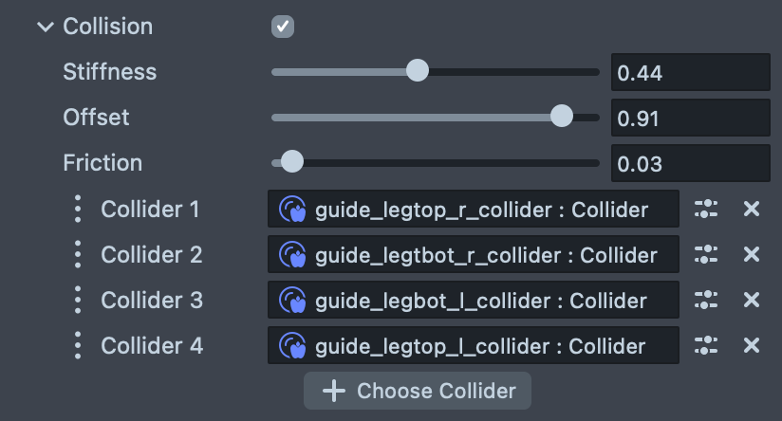Open settings for Collider 4
Image resolution: width=782 pixels, height=421 pixels.
706,345
